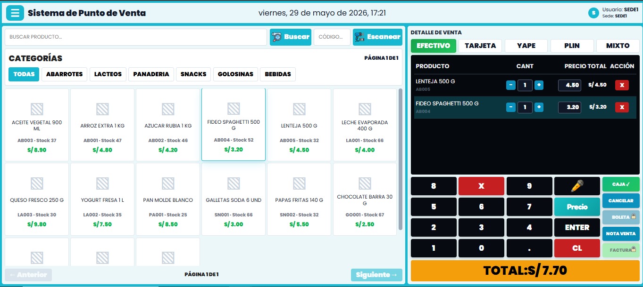Image resolution: width=643 pixels, height=287 pixels.
Task: Click the SEDE1 user avatar icon
Action: [593, 13]
